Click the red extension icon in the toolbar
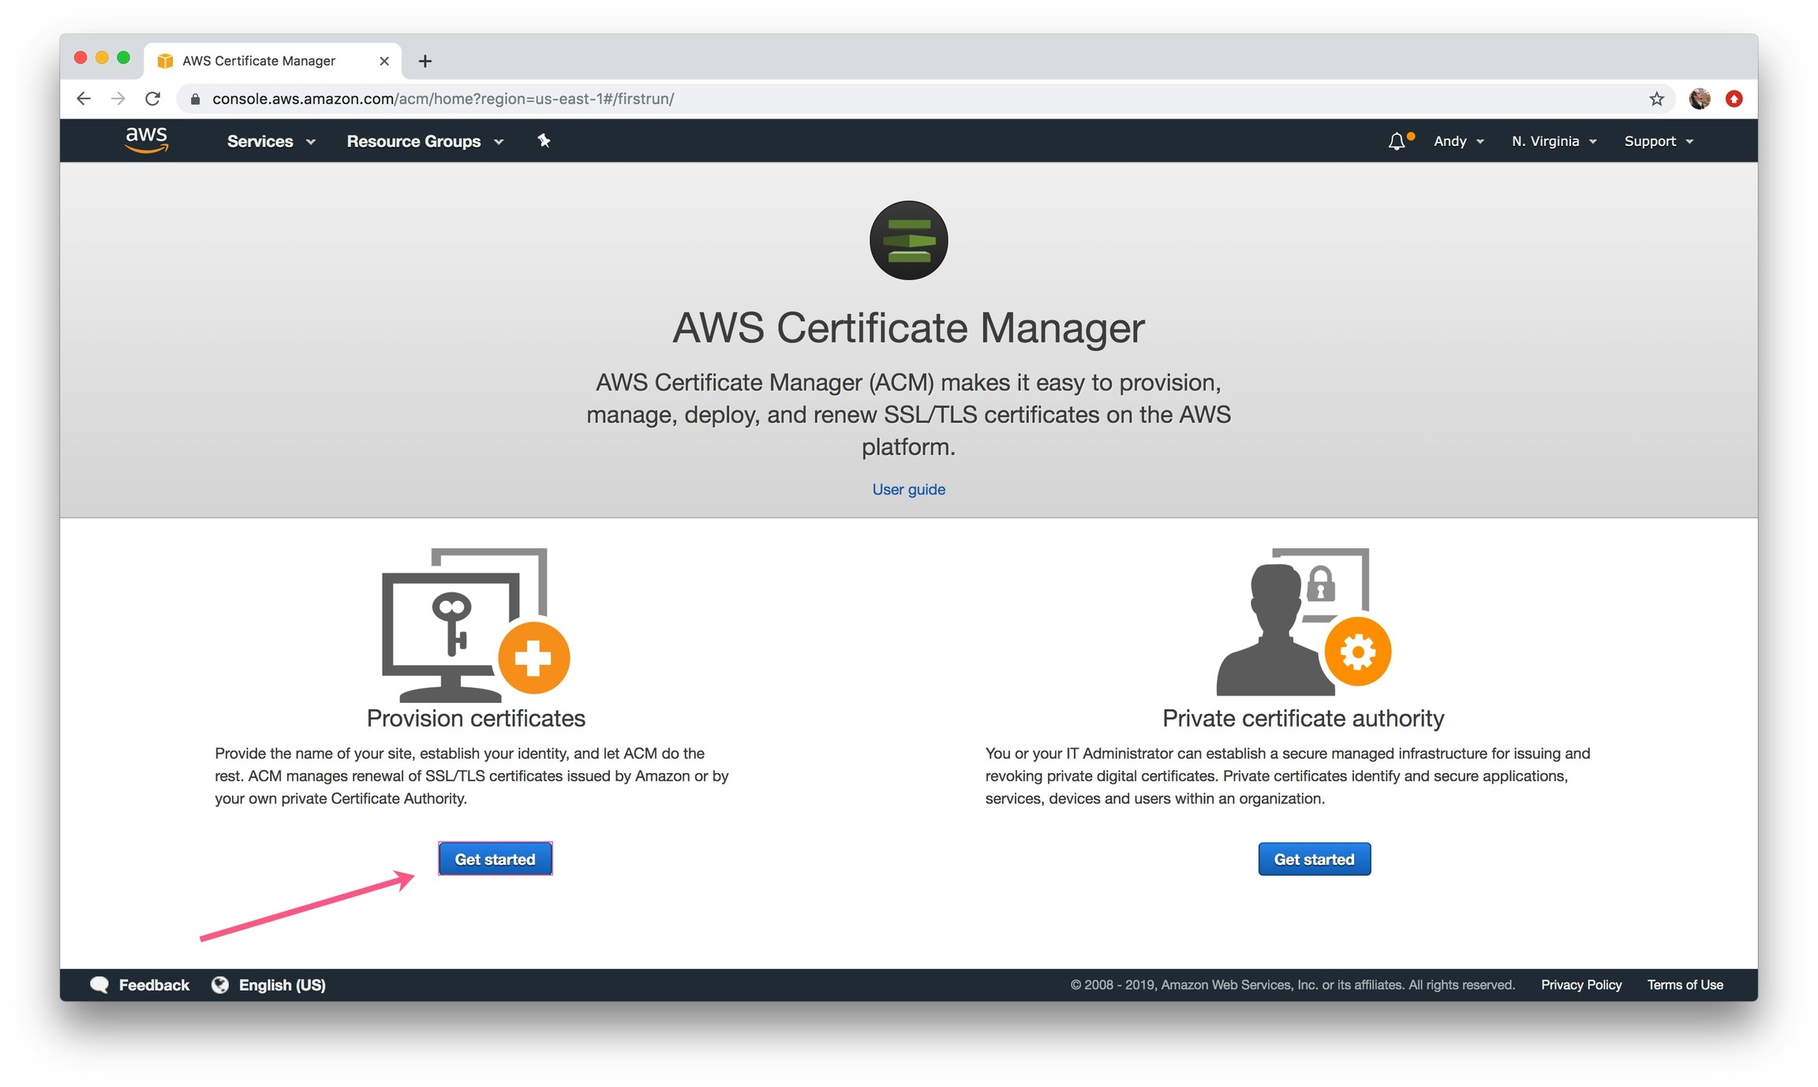This screenshot has height=1087, width=1818. click(x=1734, y=99)
